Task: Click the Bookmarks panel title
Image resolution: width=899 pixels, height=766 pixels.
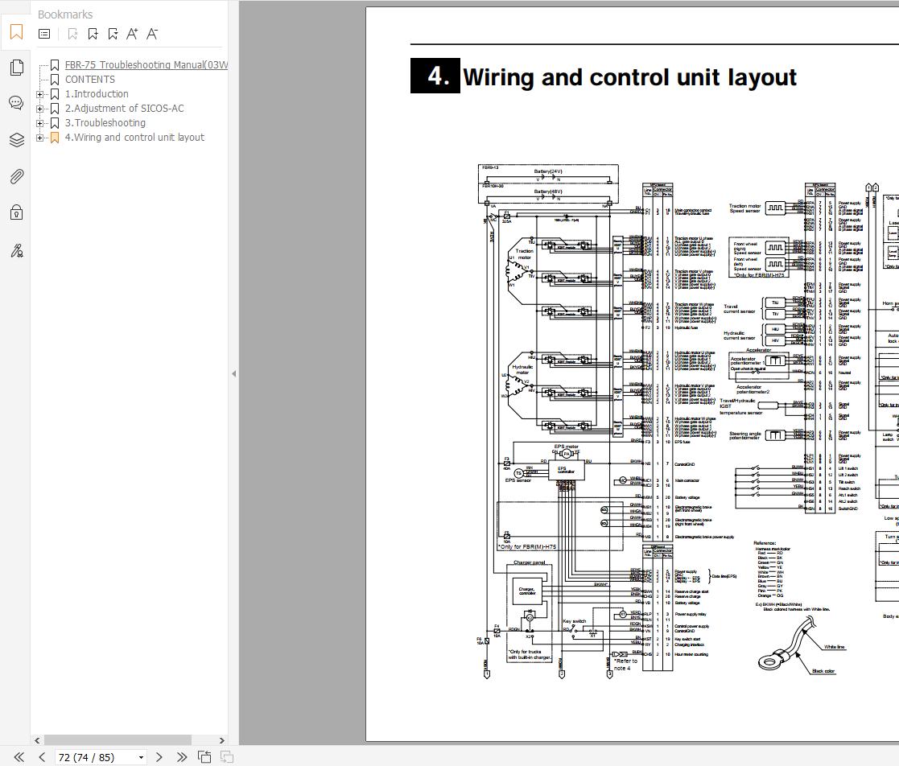Action: coord(64,14)
